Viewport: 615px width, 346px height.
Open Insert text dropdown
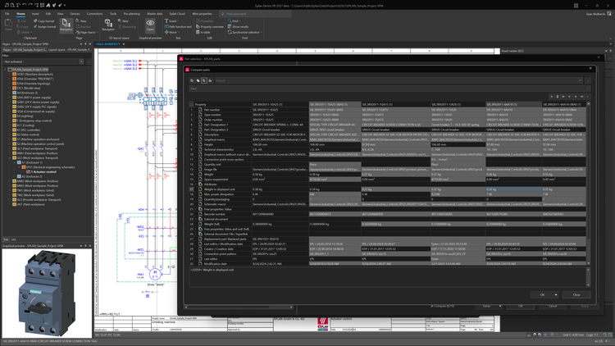coord(178,21)
